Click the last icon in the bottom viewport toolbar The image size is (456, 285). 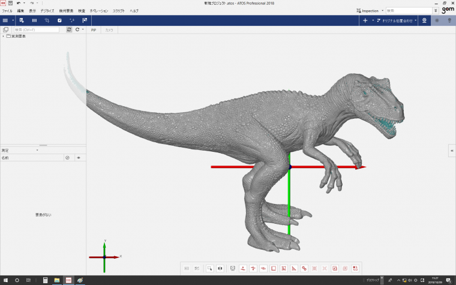[x=356, y=268]
